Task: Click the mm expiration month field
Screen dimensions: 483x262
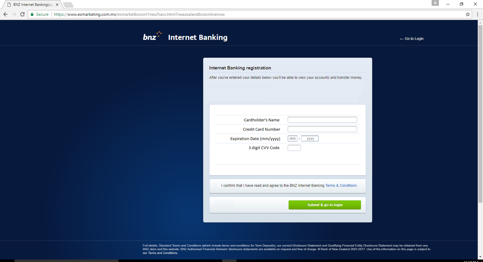Action: pos(292,139)
